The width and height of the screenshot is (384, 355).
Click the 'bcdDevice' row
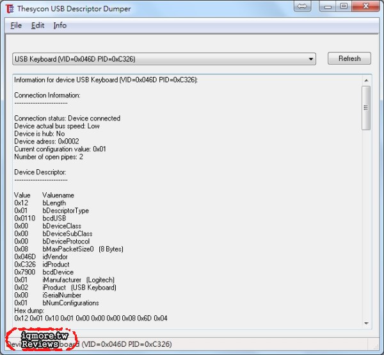44,272
